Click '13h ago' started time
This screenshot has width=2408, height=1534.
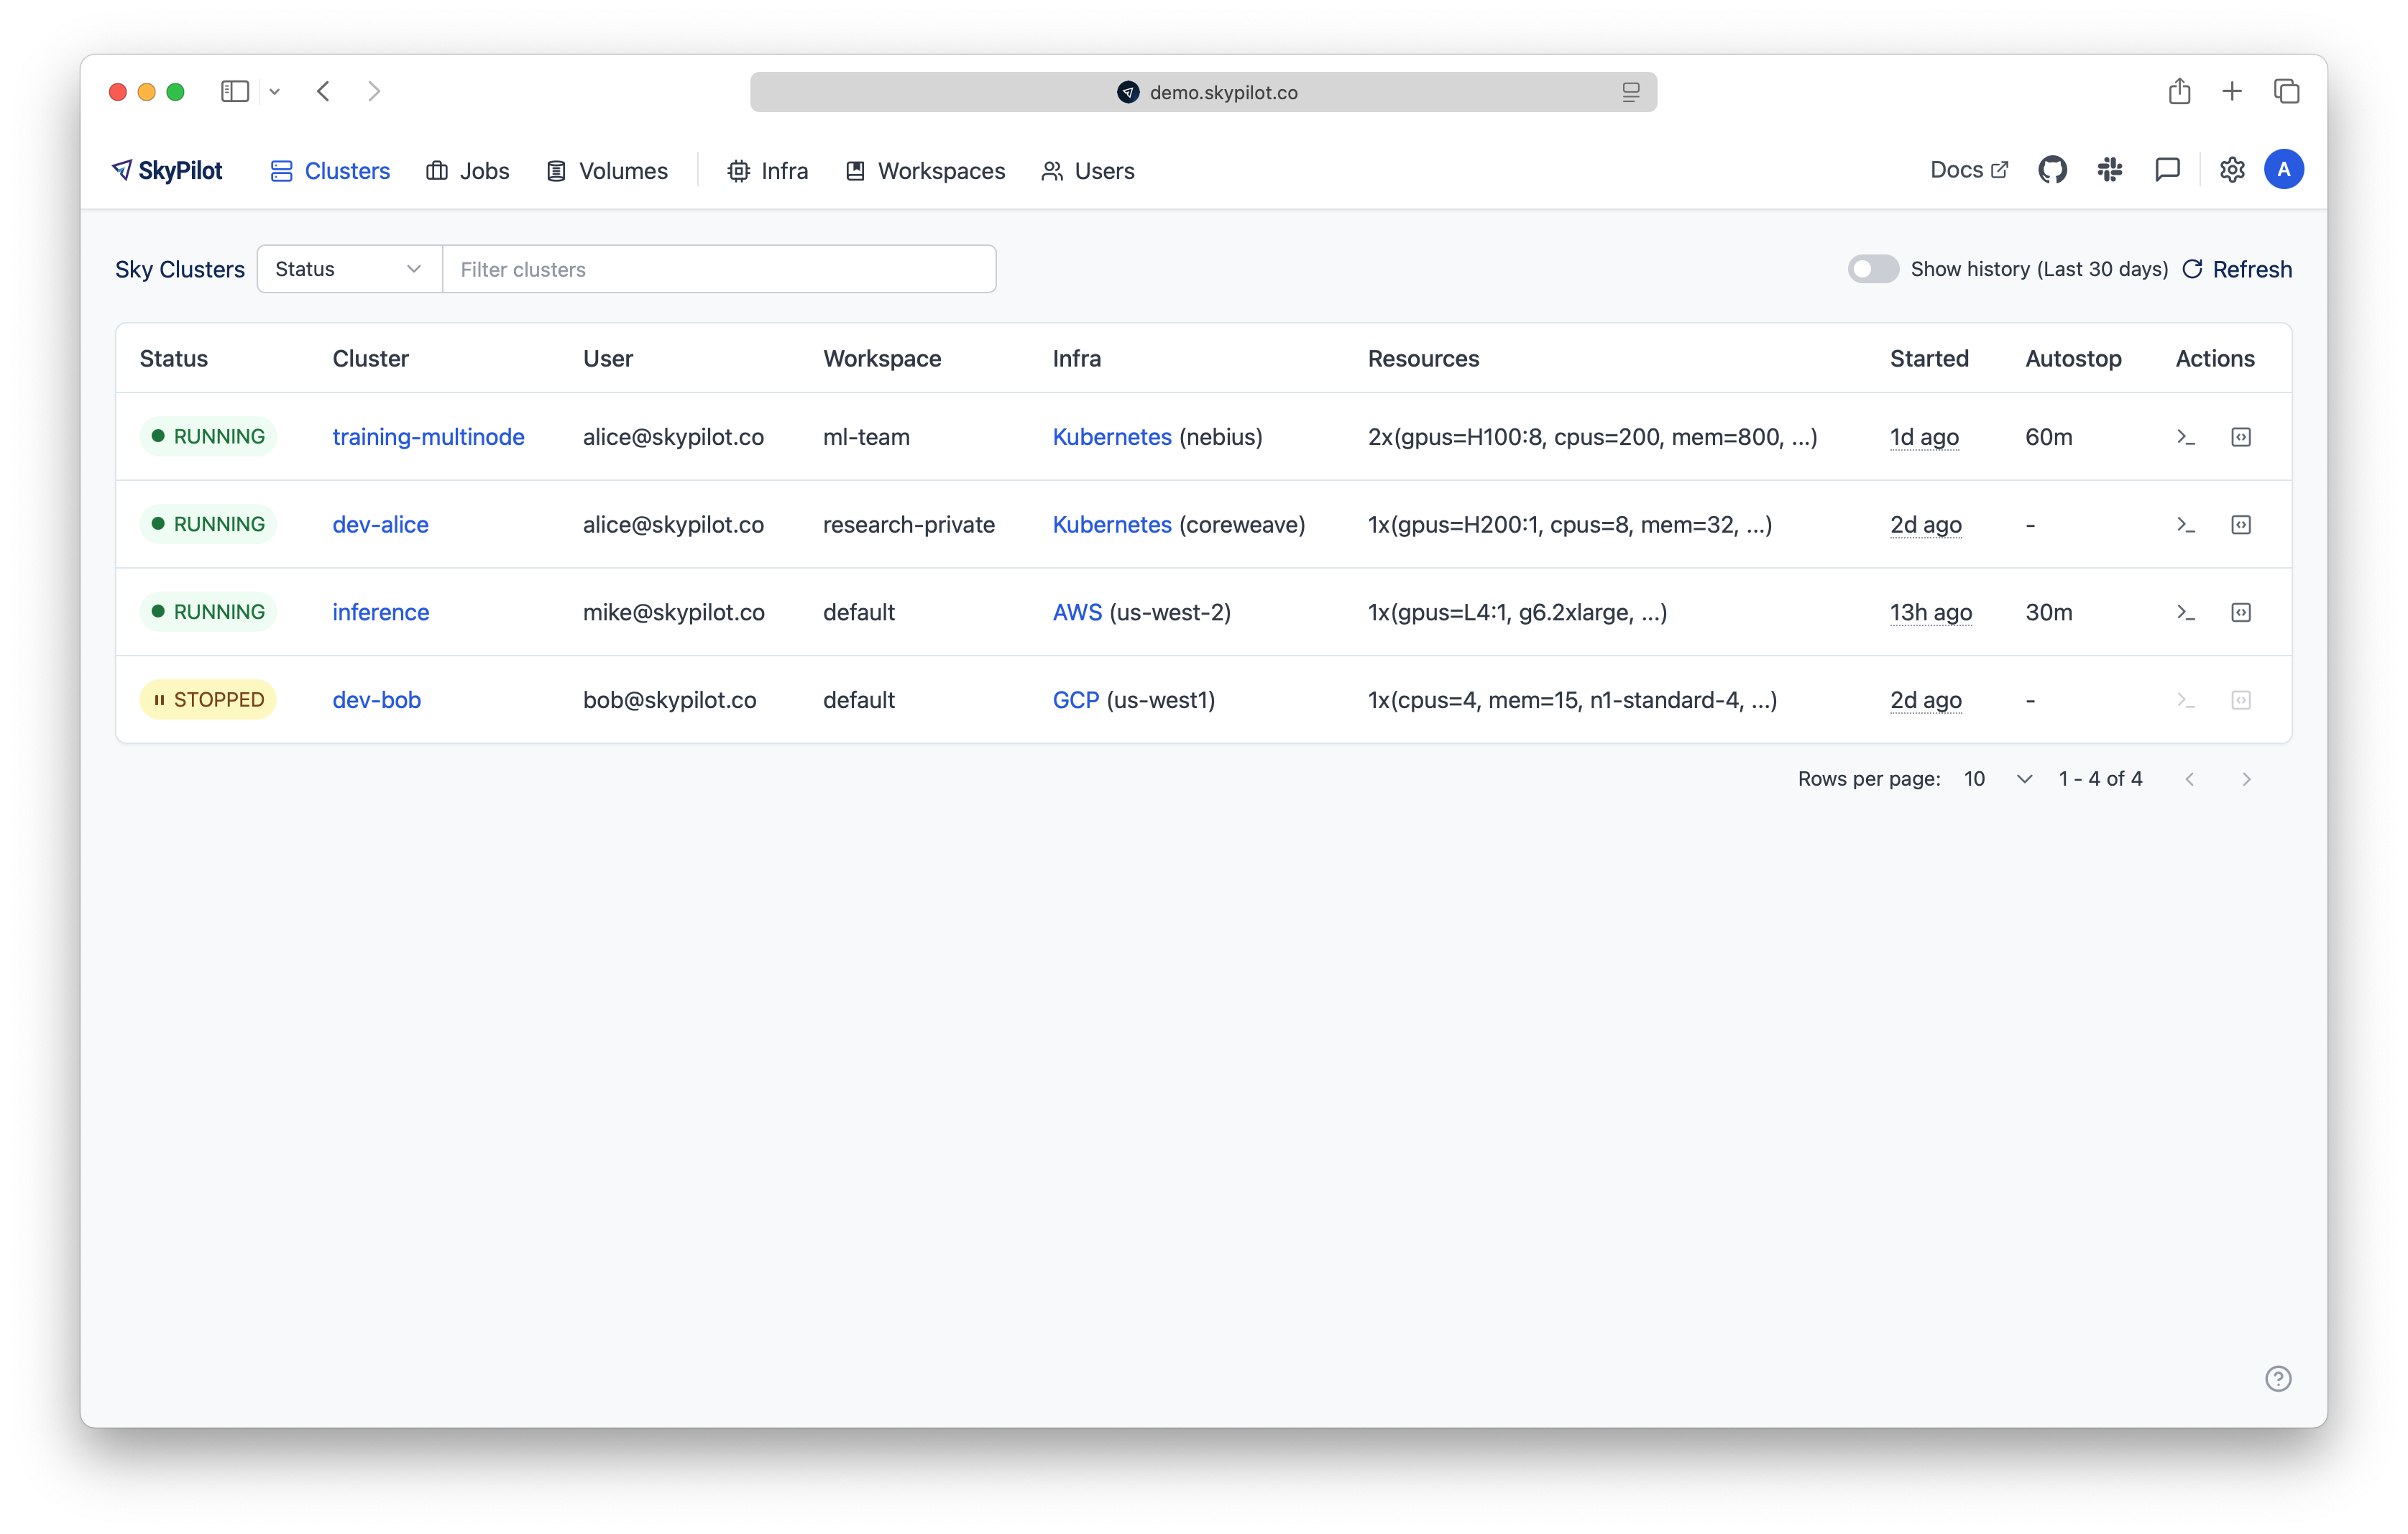click(1930, 612)
